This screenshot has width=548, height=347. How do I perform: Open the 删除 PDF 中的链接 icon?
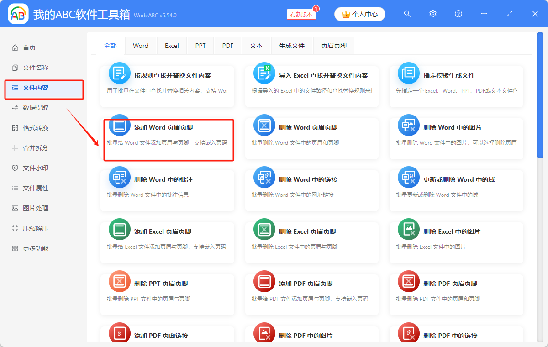(x=409, y=333)
